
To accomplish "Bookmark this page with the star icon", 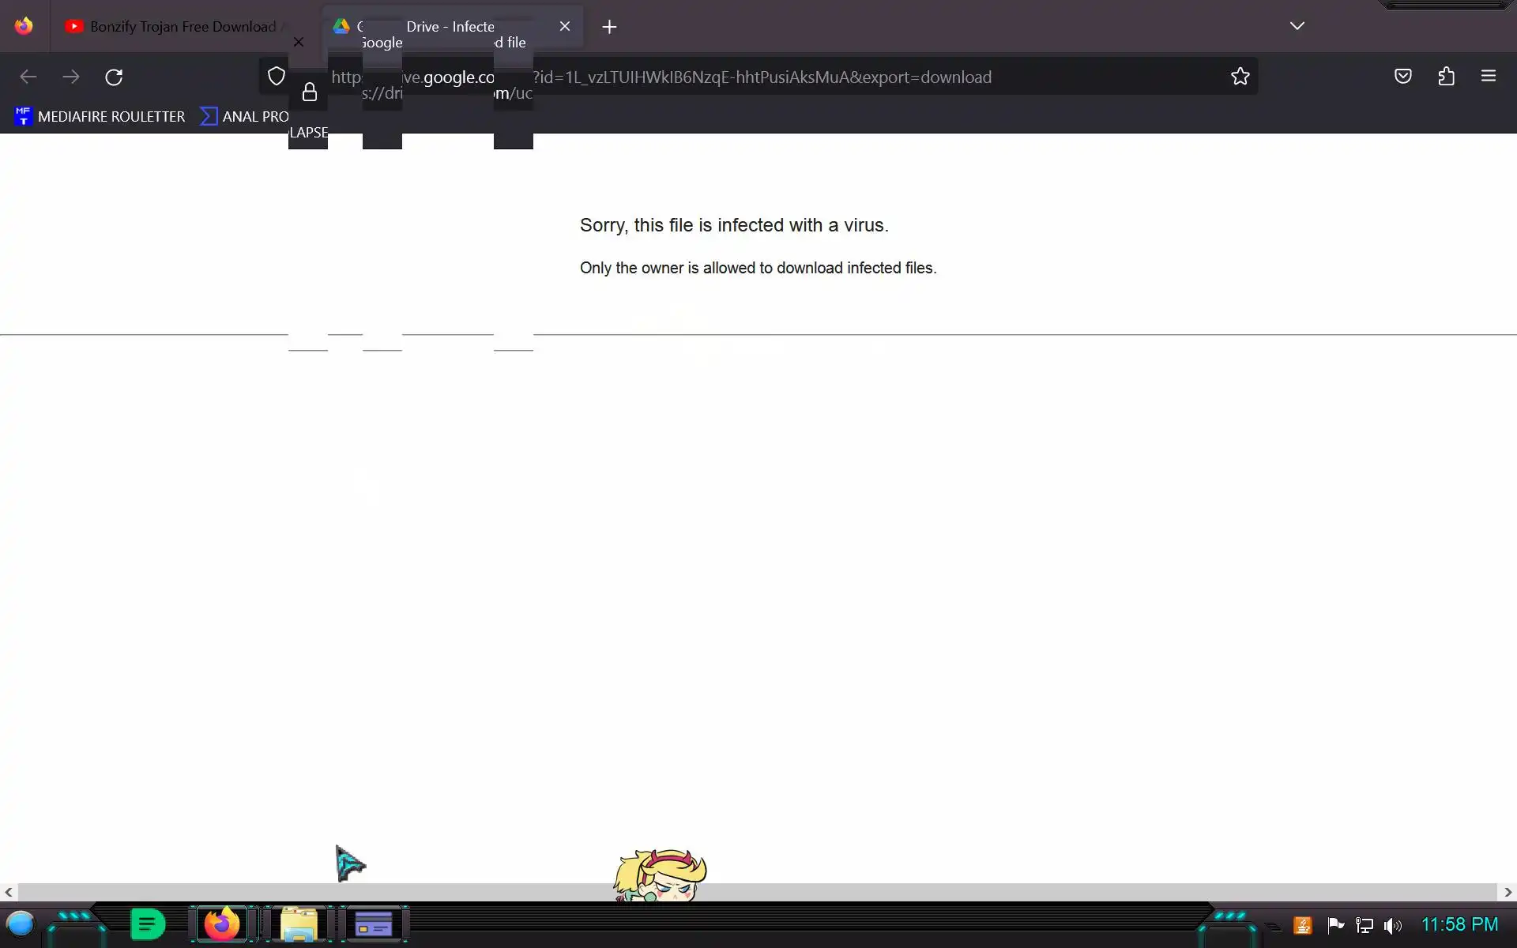I will [x=1240, y=77].
